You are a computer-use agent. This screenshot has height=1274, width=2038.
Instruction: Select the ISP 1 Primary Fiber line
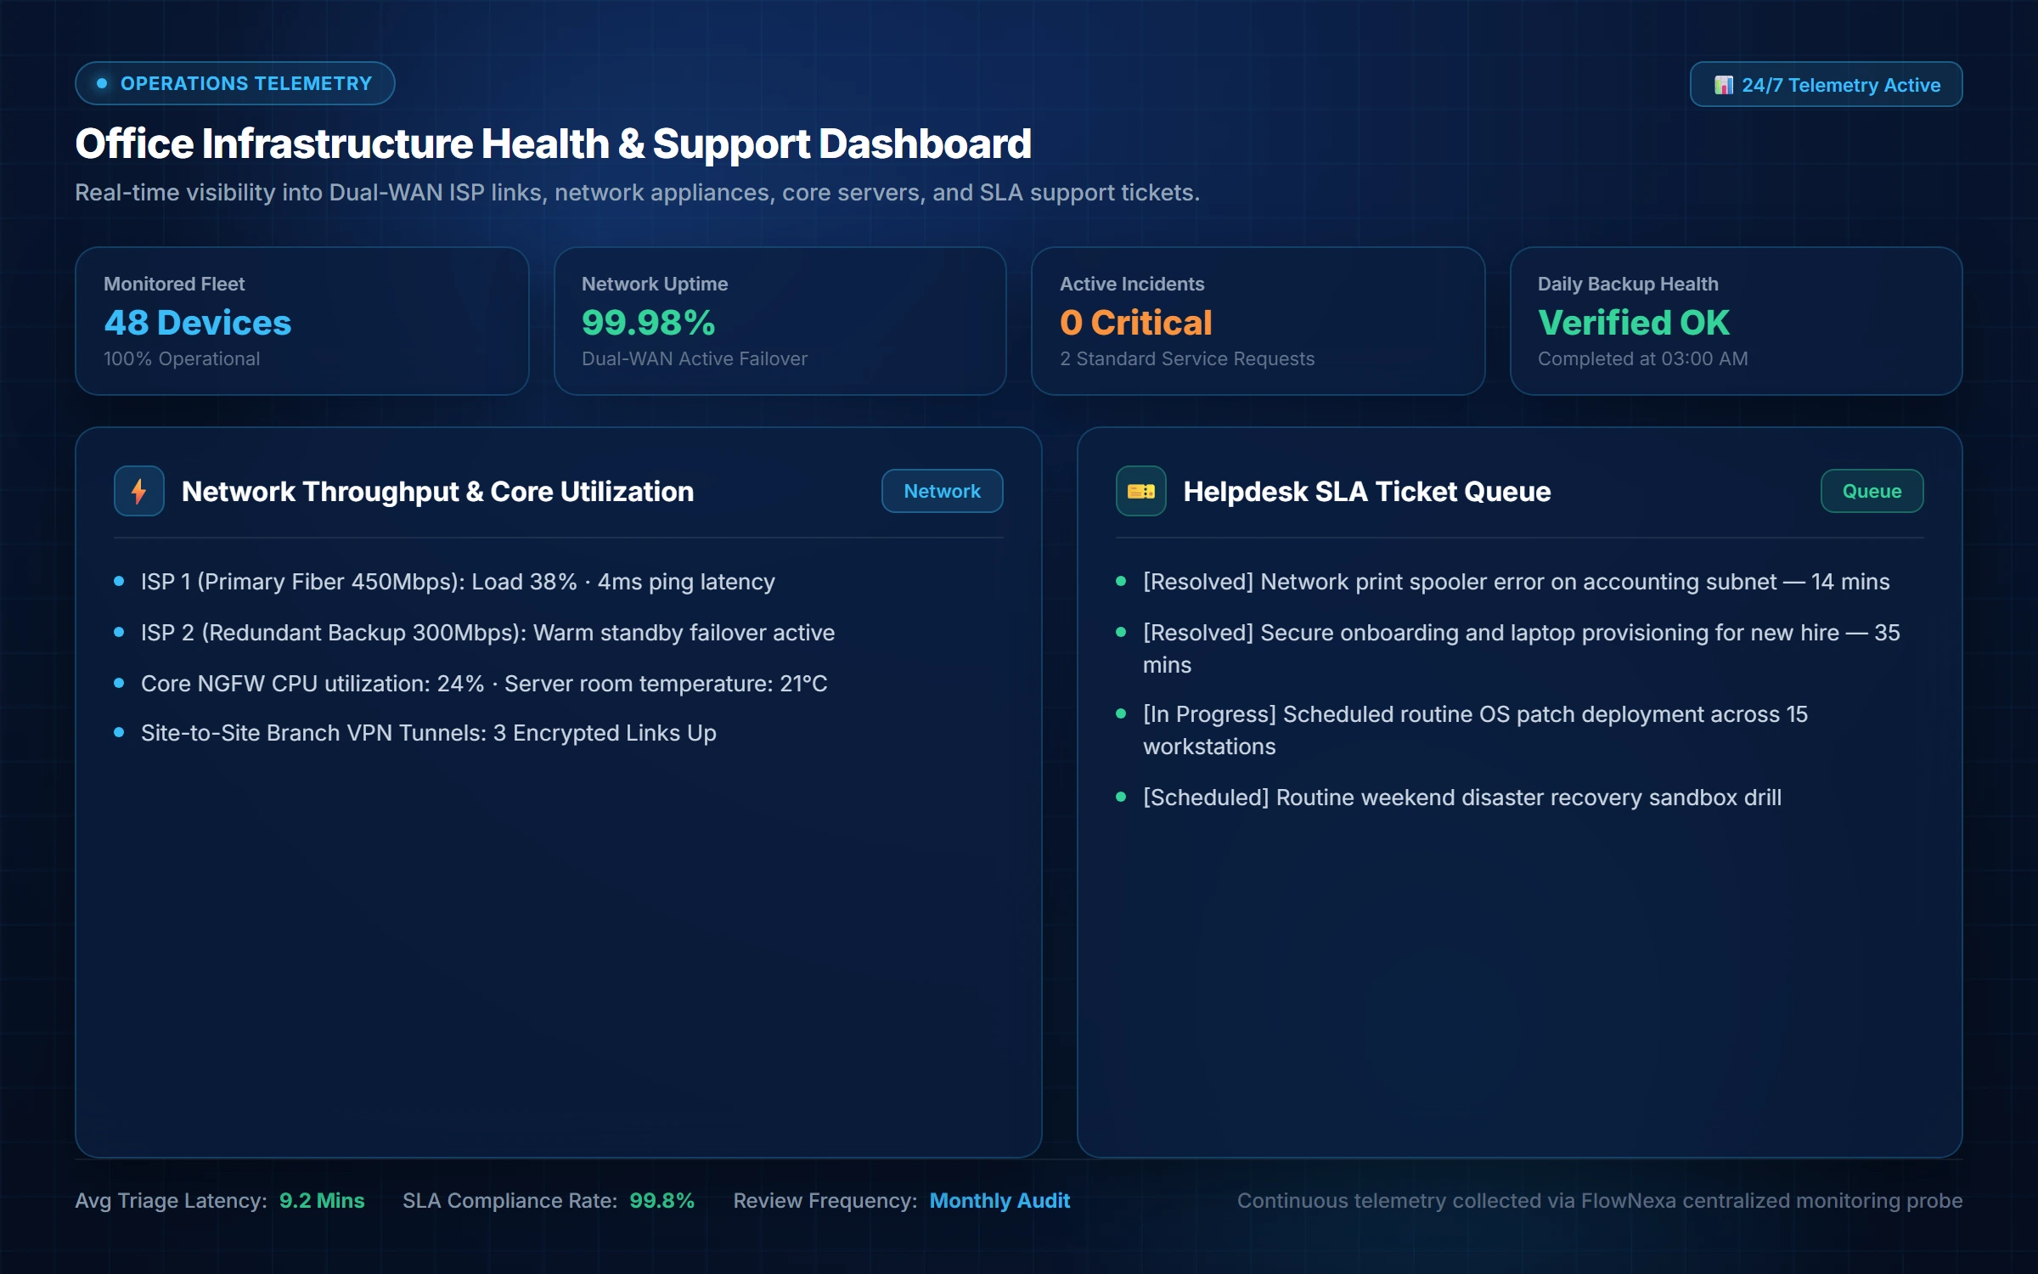[458, 582]
